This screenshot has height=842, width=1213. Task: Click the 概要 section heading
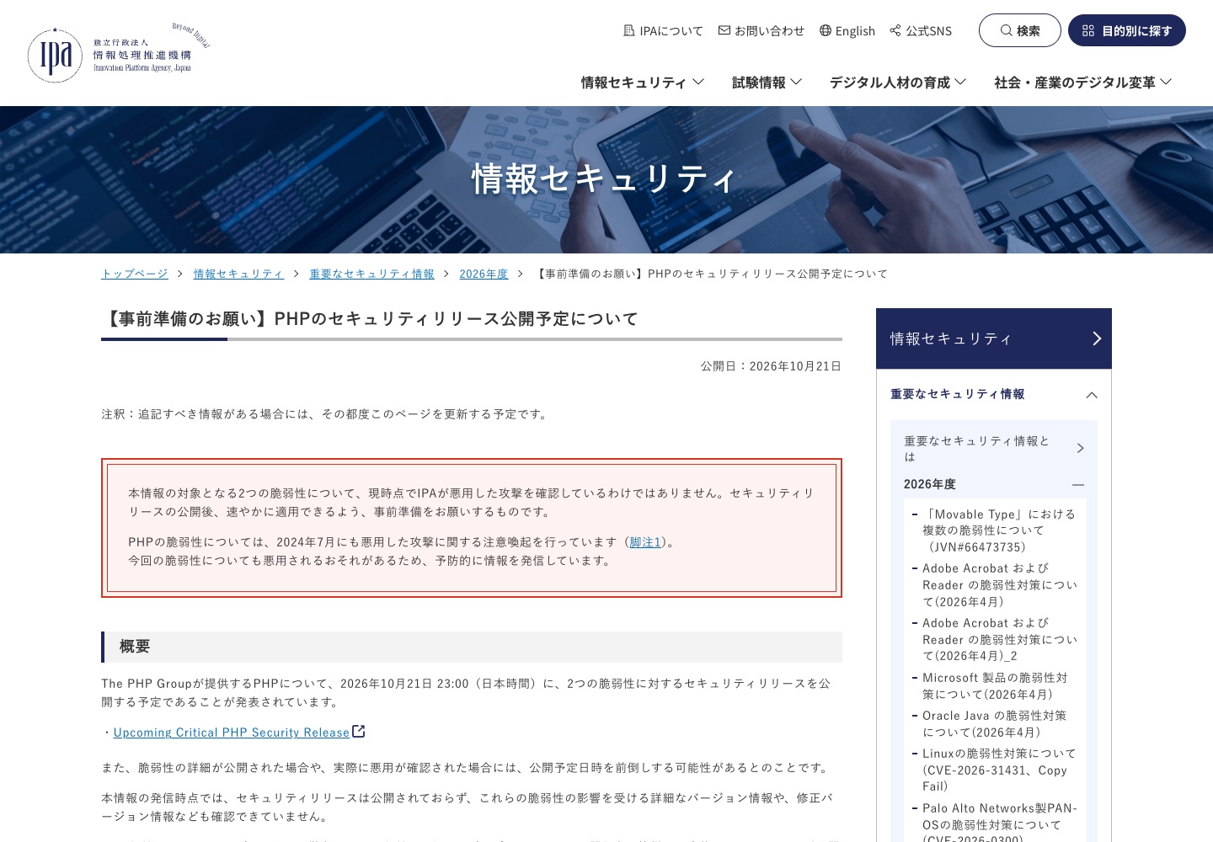135,647
